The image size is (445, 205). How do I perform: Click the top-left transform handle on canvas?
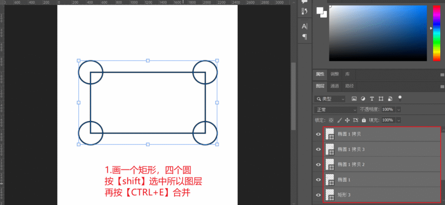point(79,61)
